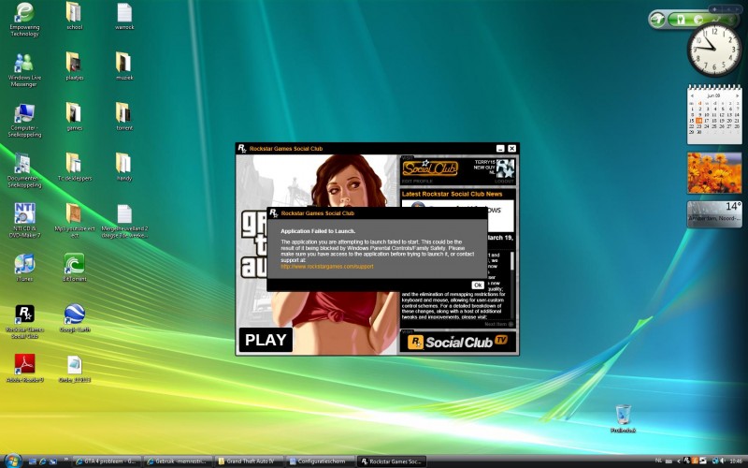The width and height of the screenshot is (748, 468).
Task: Click Next Item in news panel
Action: click(x=499, y=324)
